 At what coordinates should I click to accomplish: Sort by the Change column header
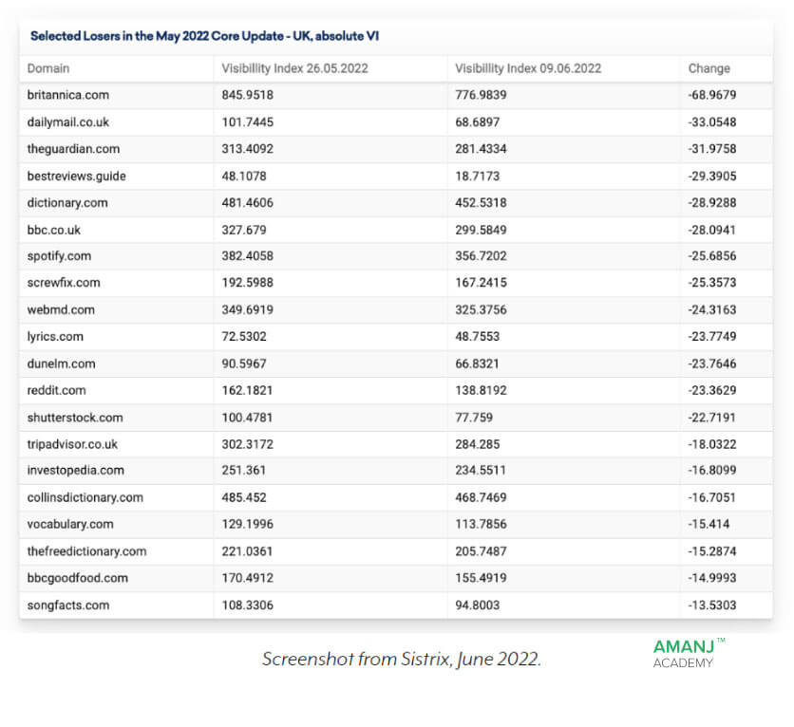point(709,68)
